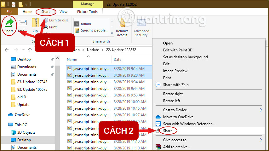Open Quick Access Toolbar customize dropdown
This screenshot has width=269, height=151.
tap(26, 4)
